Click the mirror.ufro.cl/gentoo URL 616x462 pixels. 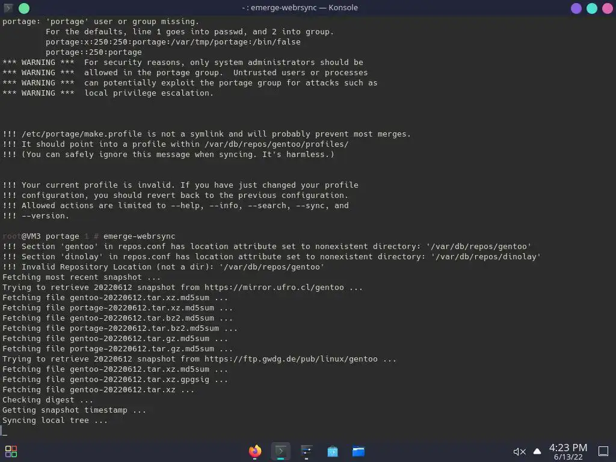pyautogui.click(x=274, y=287)
